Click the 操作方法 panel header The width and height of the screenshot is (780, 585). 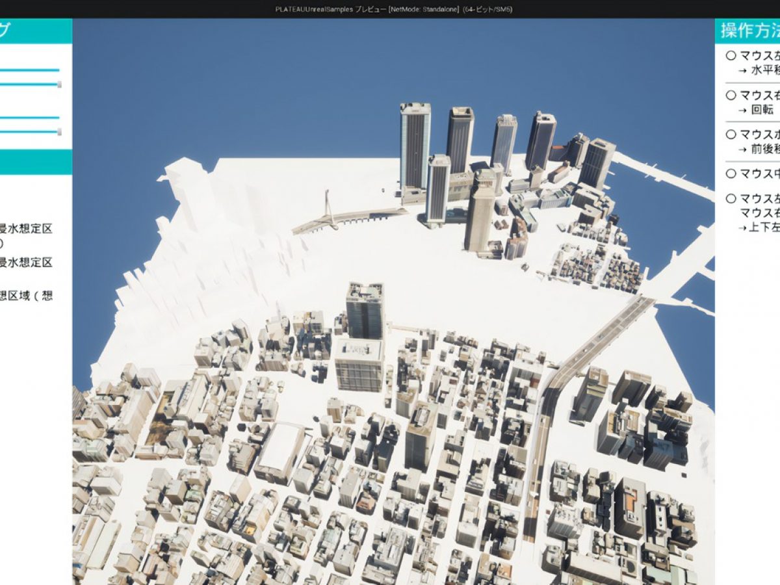pos(749,31)
